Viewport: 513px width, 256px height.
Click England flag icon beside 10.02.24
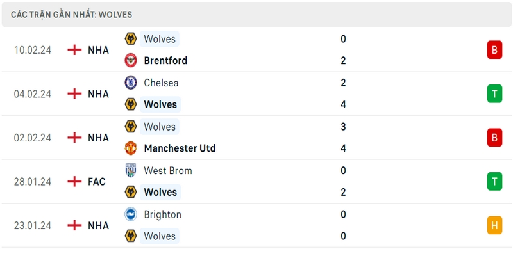(74, 50)
